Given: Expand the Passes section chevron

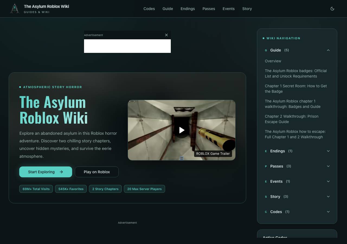Looking at the screenshot, I should 328,166.
